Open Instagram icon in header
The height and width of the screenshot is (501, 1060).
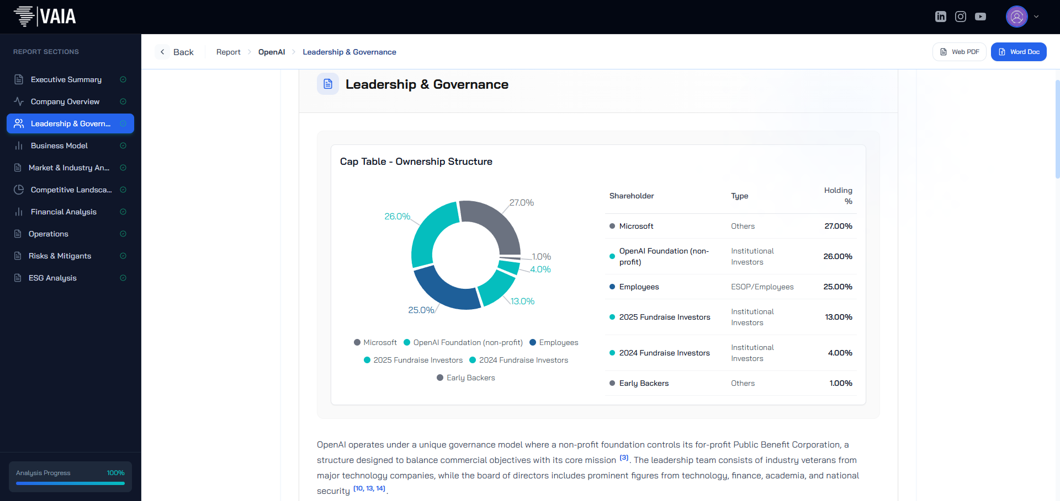[961, 17]
